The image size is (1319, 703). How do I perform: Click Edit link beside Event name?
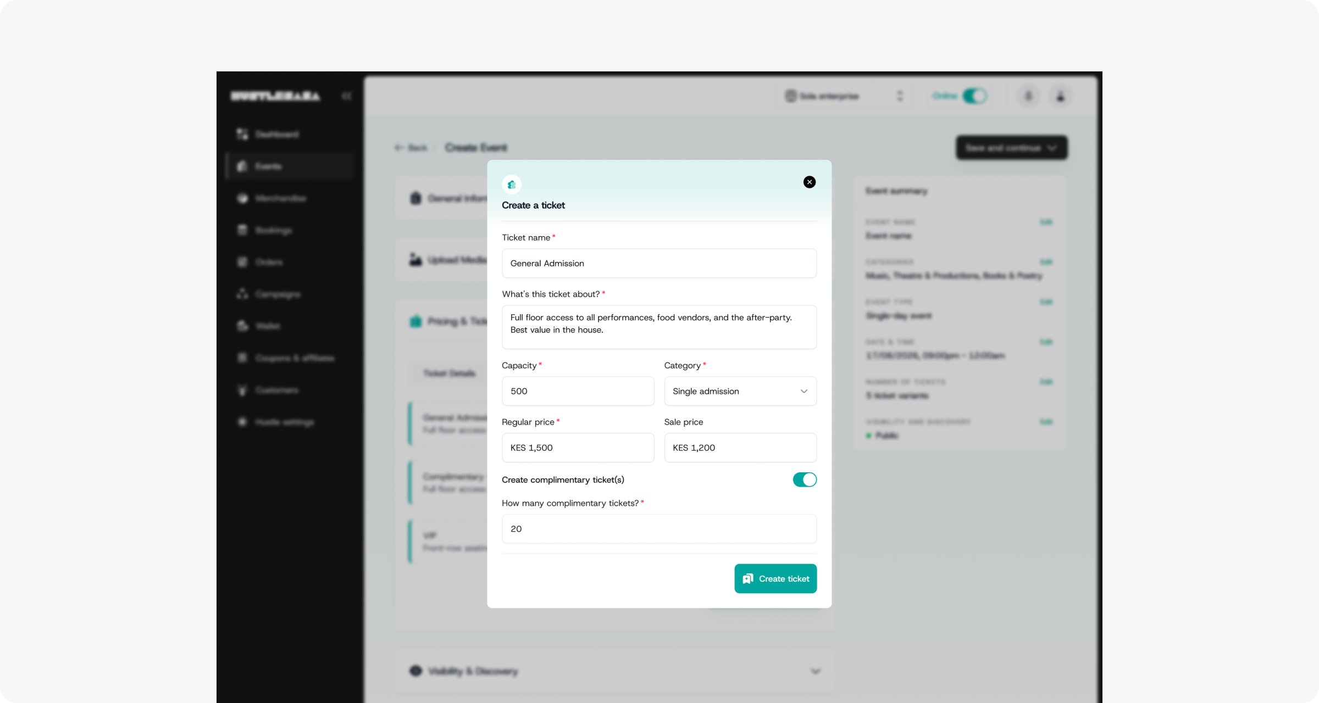pos(1046,222)
